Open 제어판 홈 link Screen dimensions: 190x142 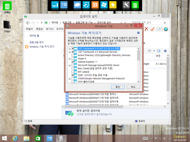click(34, 36)
